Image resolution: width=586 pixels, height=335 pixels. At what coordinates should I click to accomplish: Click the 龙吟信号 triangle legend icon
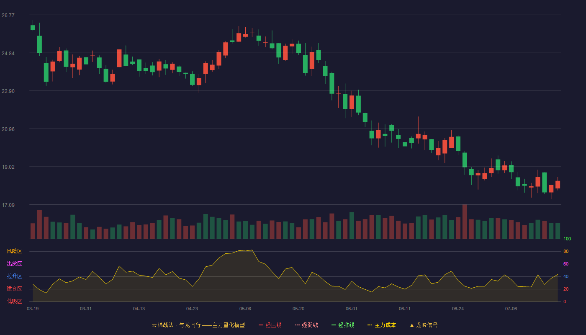412,325
